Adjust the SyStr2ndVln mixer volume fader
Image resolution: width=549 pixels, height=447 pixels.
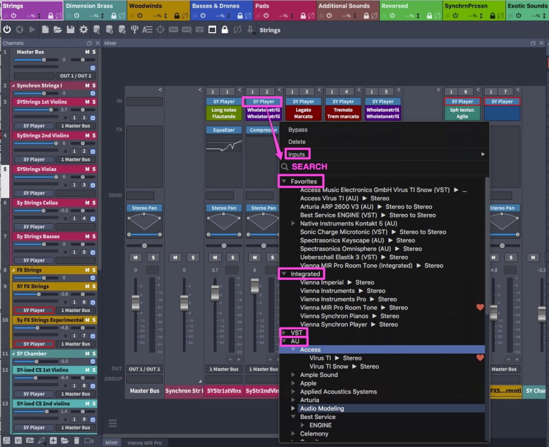[x=255, y=286]
